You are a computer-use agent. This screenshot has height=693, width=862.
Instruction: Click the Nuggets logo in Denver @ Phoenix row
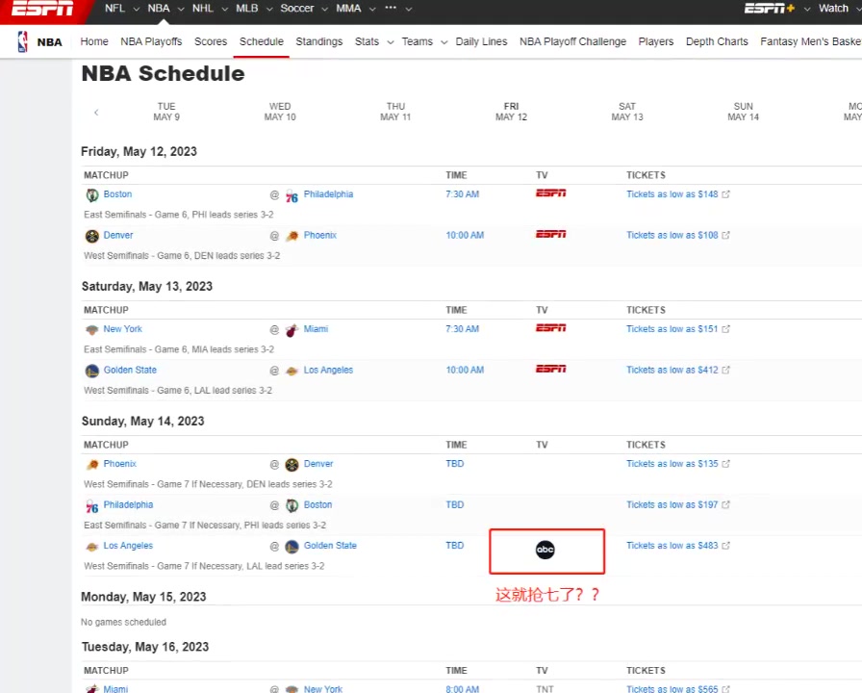click(x=92, y=236)
